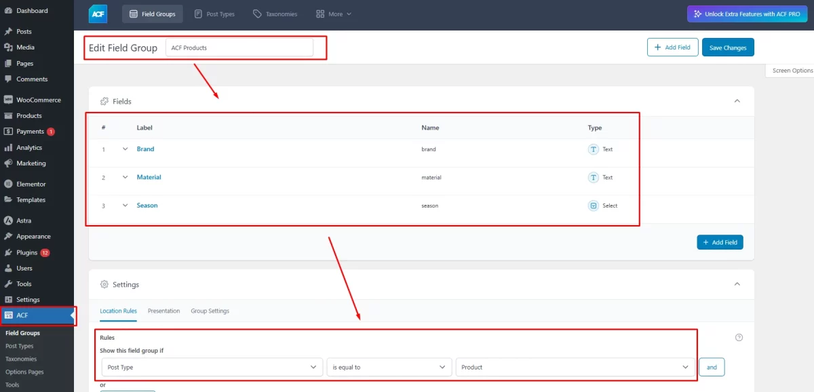Open the More dropdown in the ACF toolbar
The height and width of the screenshot is (392, 814).
(333, 14)
